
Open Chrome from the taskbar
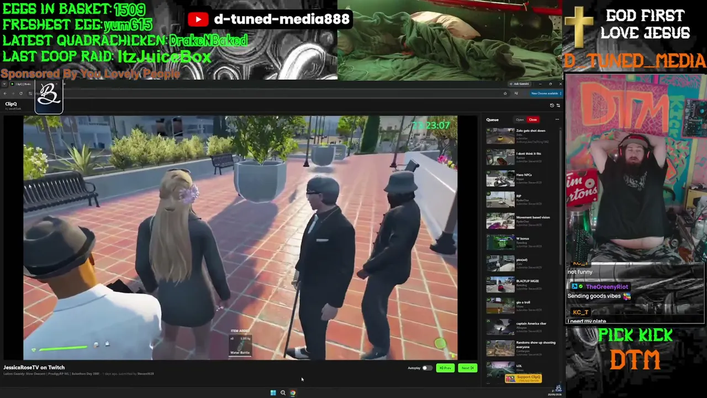pyautogui.click(x=293, y=393)
